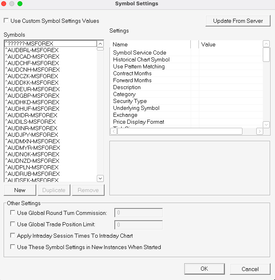
Task: Click Settings table scroll-left arrow
Action: click(113, 131)
